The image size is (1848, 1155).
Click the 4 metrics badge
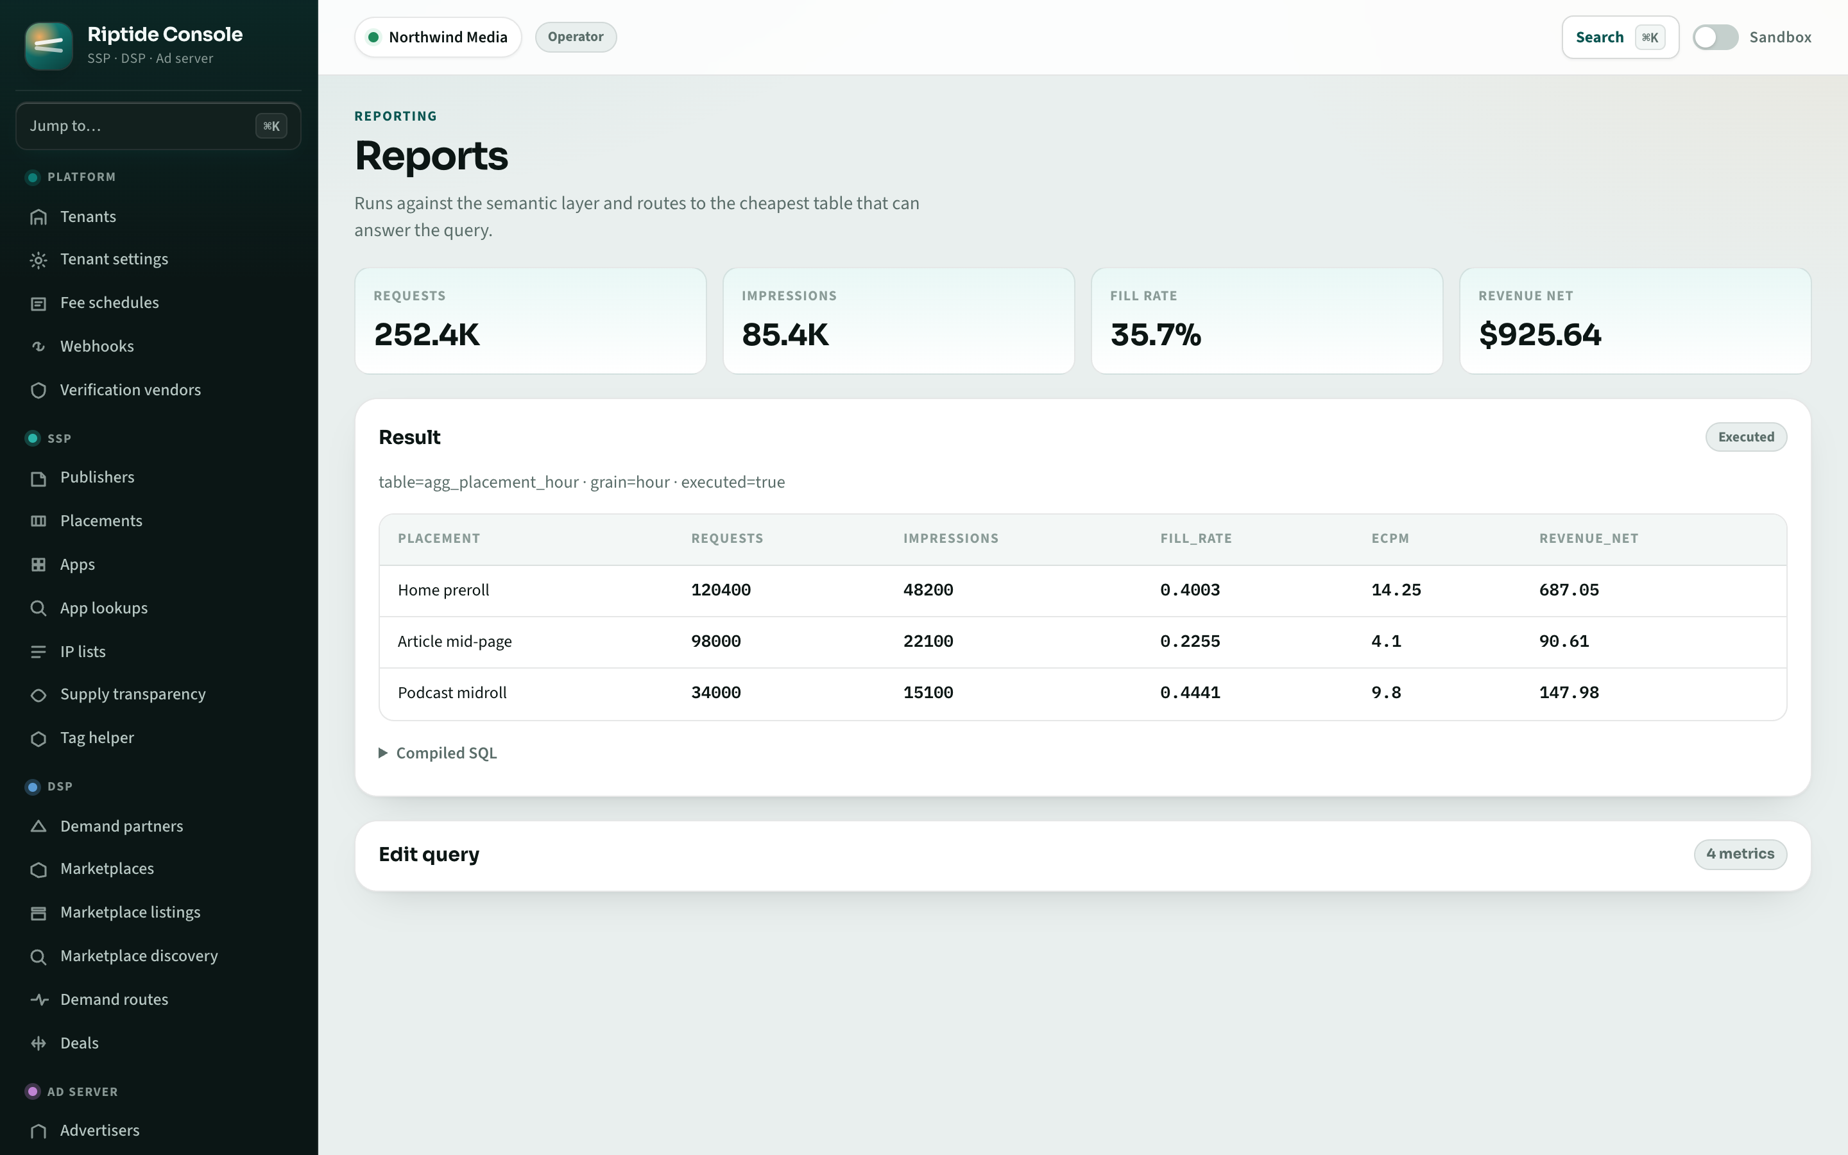[x=1740, y=854]
